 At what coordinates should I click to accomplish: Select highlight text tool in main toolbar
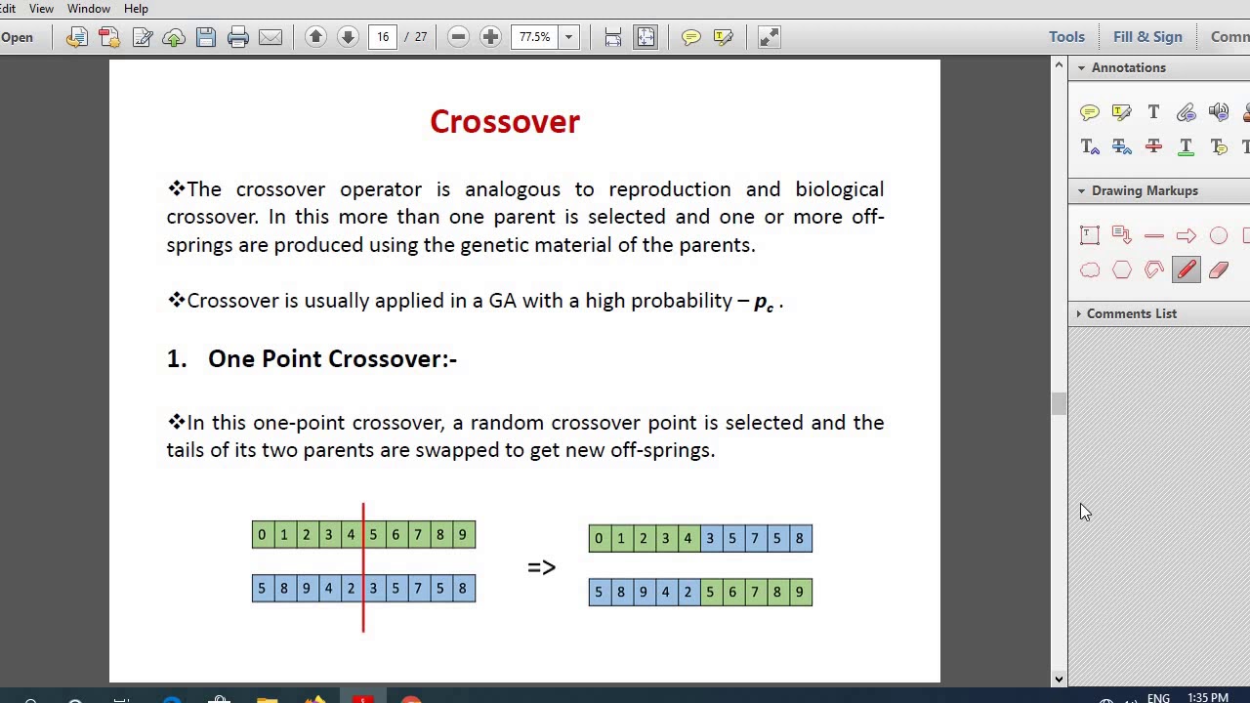click(x=724, y=37)
